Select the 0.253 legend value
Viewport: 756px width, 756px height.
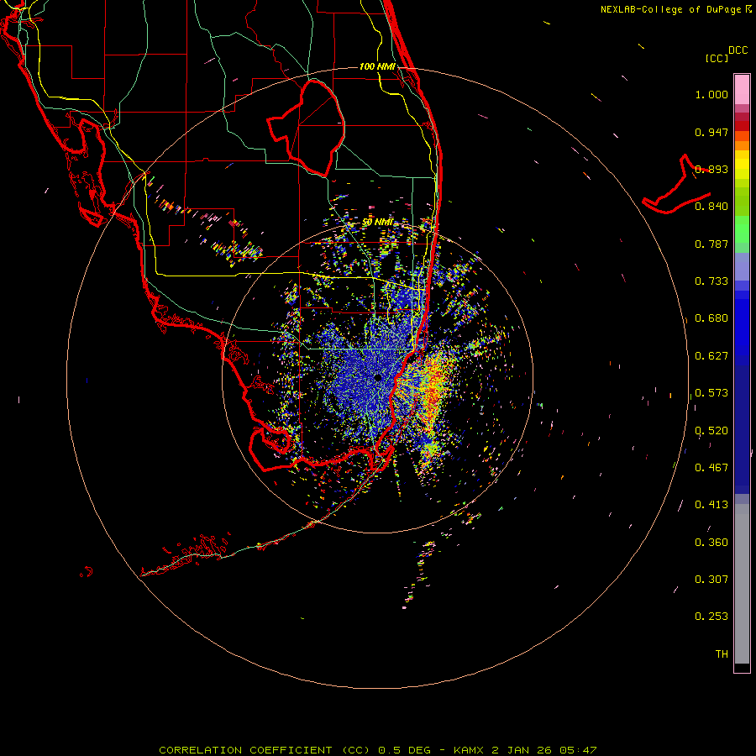[711, 617]
